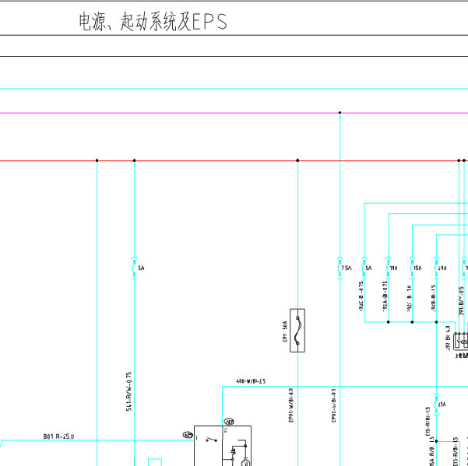Click the wire label 561-R/W-0.75

[128, 391]
